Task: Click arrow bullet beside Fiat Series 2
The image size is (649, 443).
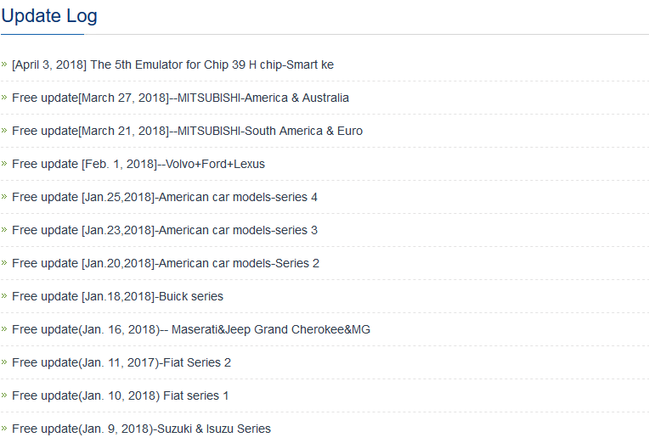Action: (x=4, y=362)
